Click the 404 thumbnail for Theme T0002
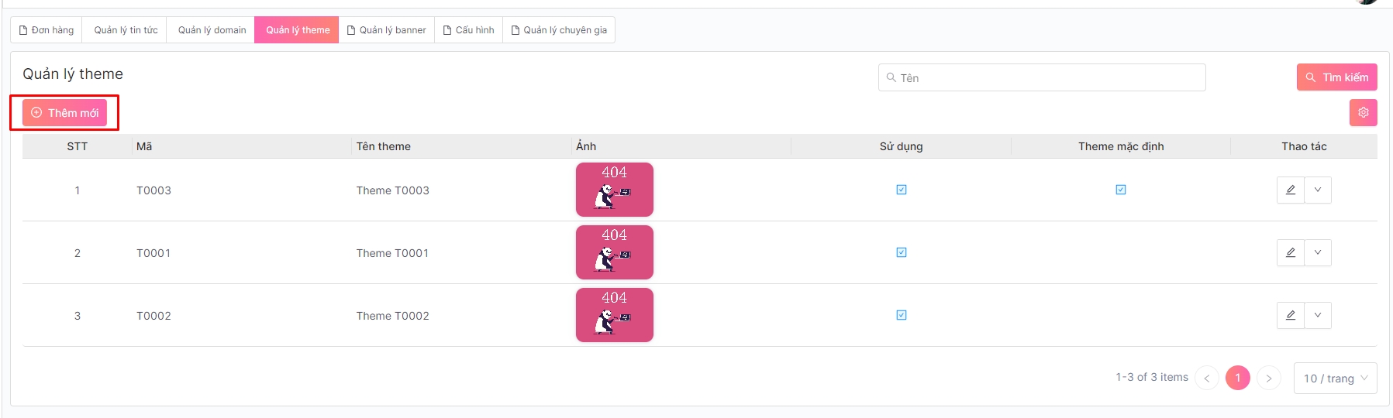This screenshot has width=1393, height=418. [614, 315]
